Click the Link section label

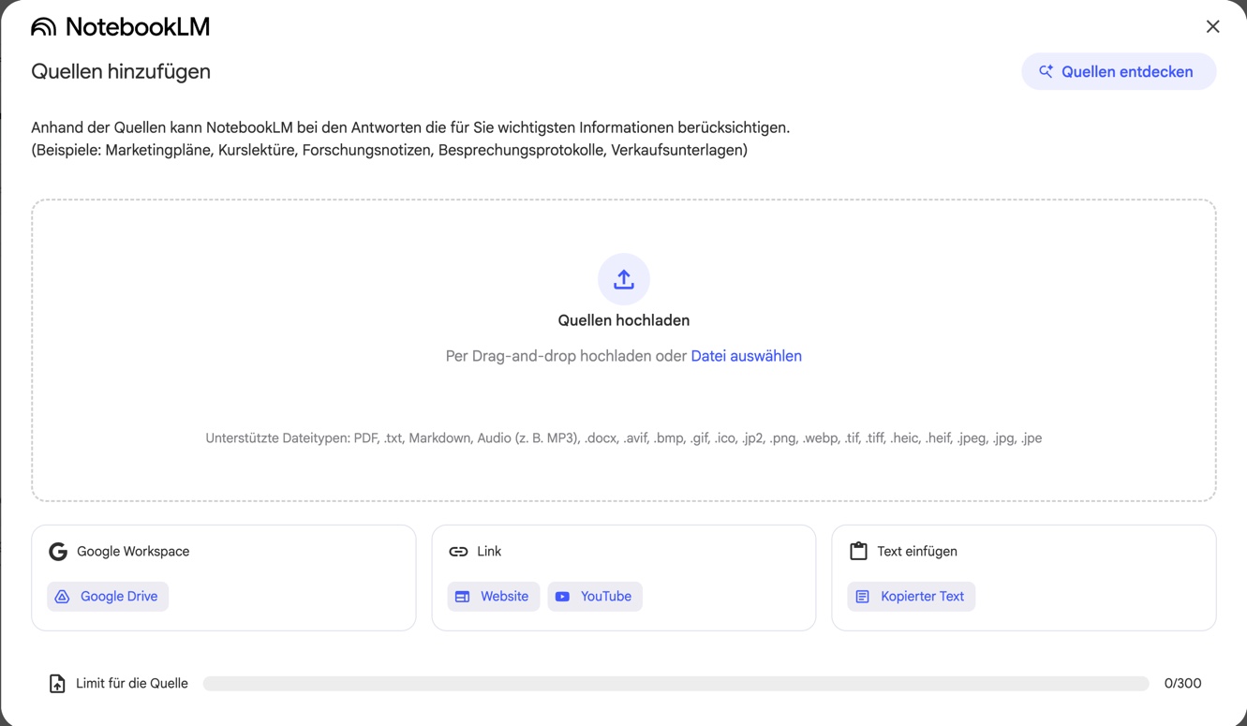click(489, 552)
